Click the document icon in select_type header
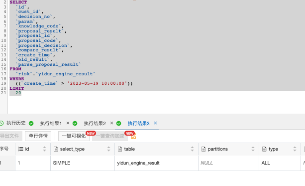The width and height of the screenshot is (305, 186). click(56, 149)
